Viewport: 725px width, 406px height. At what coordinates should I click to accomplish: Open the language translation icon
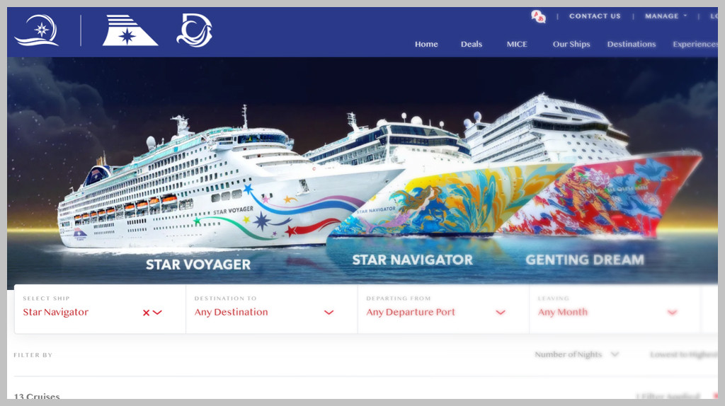pos(538,17)
